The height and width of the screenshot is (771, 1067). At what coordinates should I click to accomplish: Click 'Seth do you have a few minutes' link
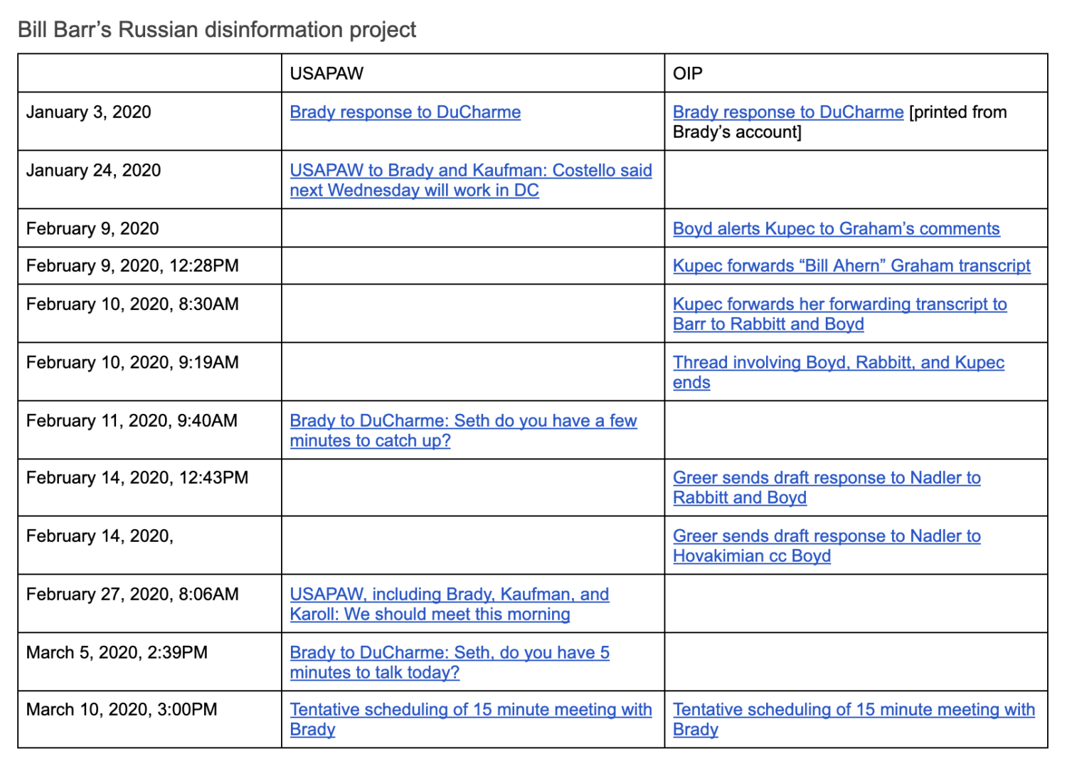463,421
